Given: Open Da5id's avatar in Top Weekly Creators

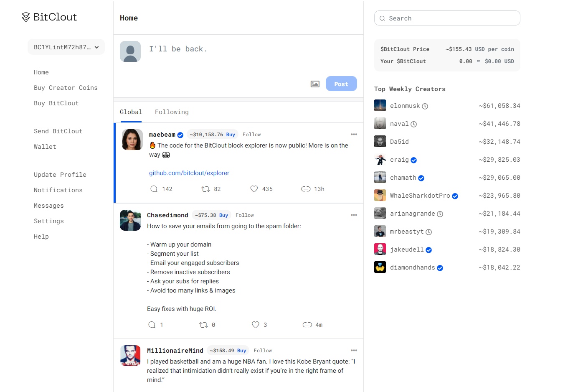Looking at the screenshot, I should (380, 141).
